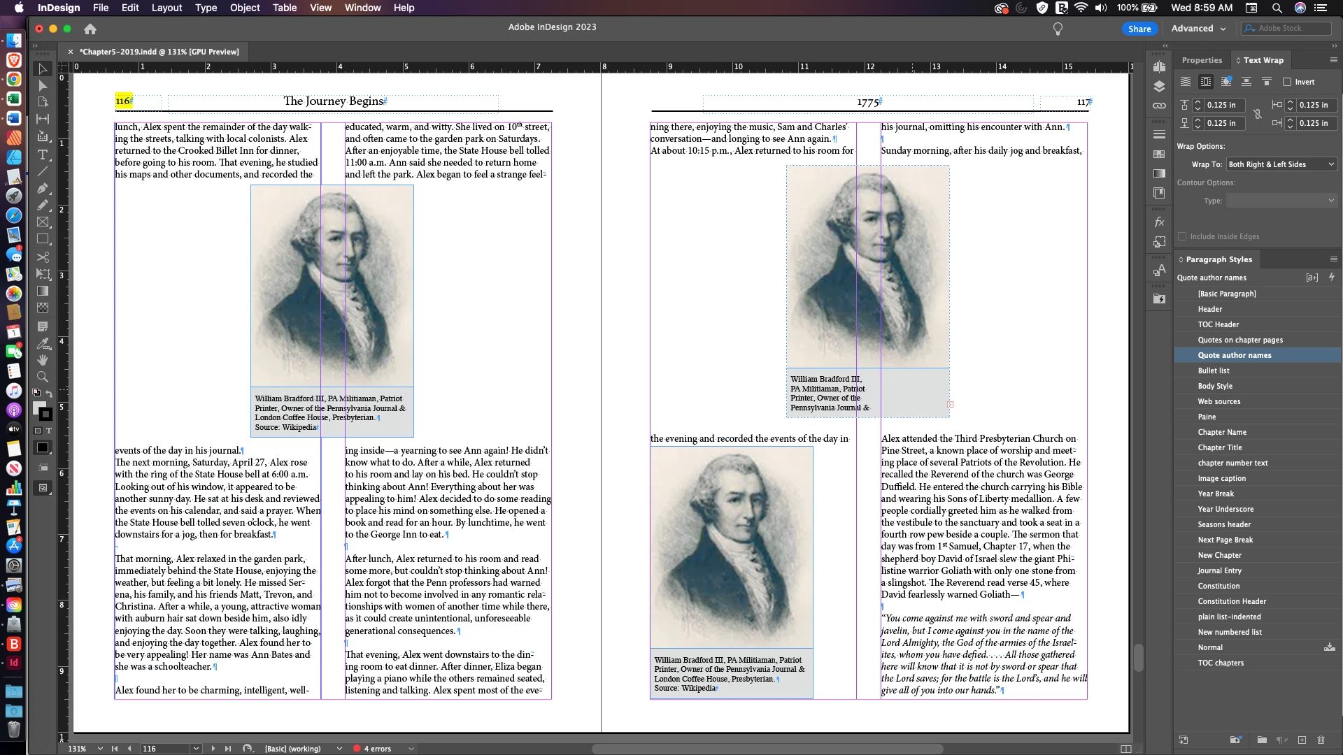The image size is (1343, 755).
Task: Click the Jump object wrap icon
Action: tap(1246, 82)
